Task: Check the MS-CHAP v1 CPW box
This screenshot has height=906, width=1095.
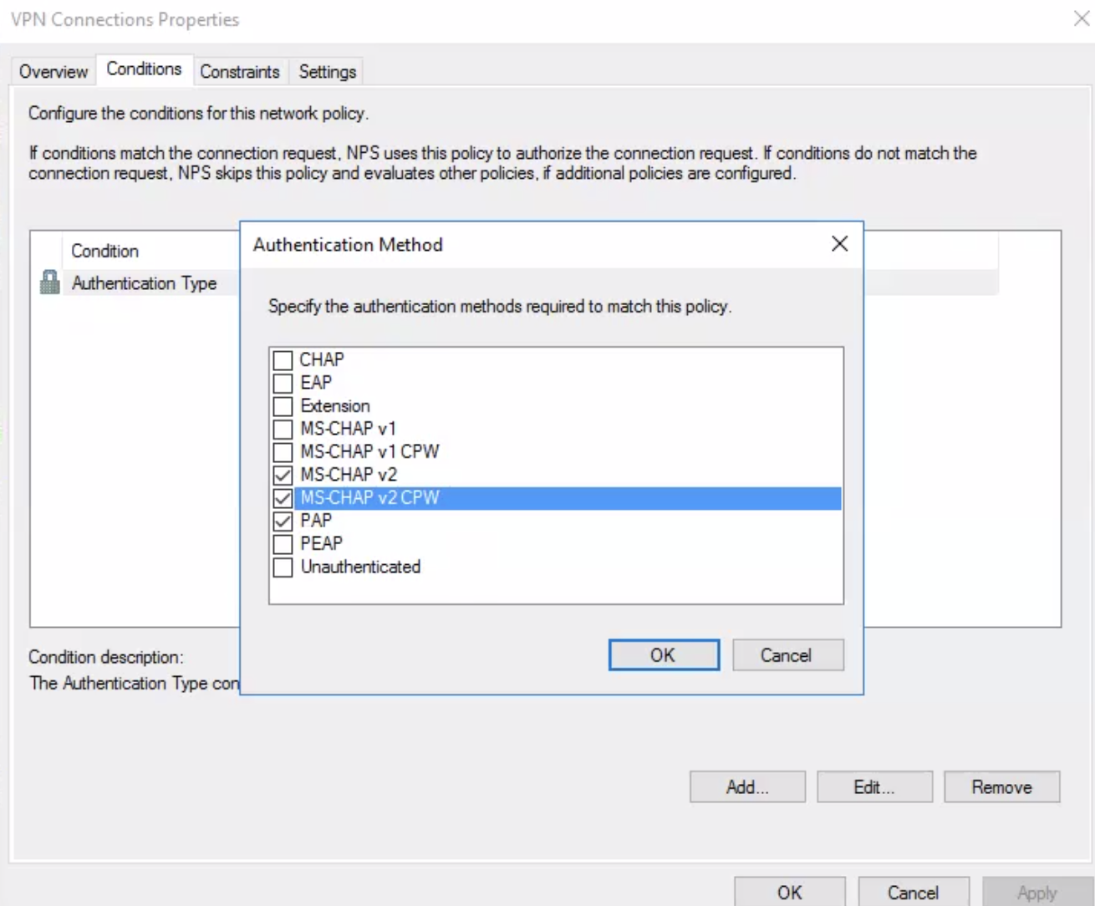Action: click(283, 452)
